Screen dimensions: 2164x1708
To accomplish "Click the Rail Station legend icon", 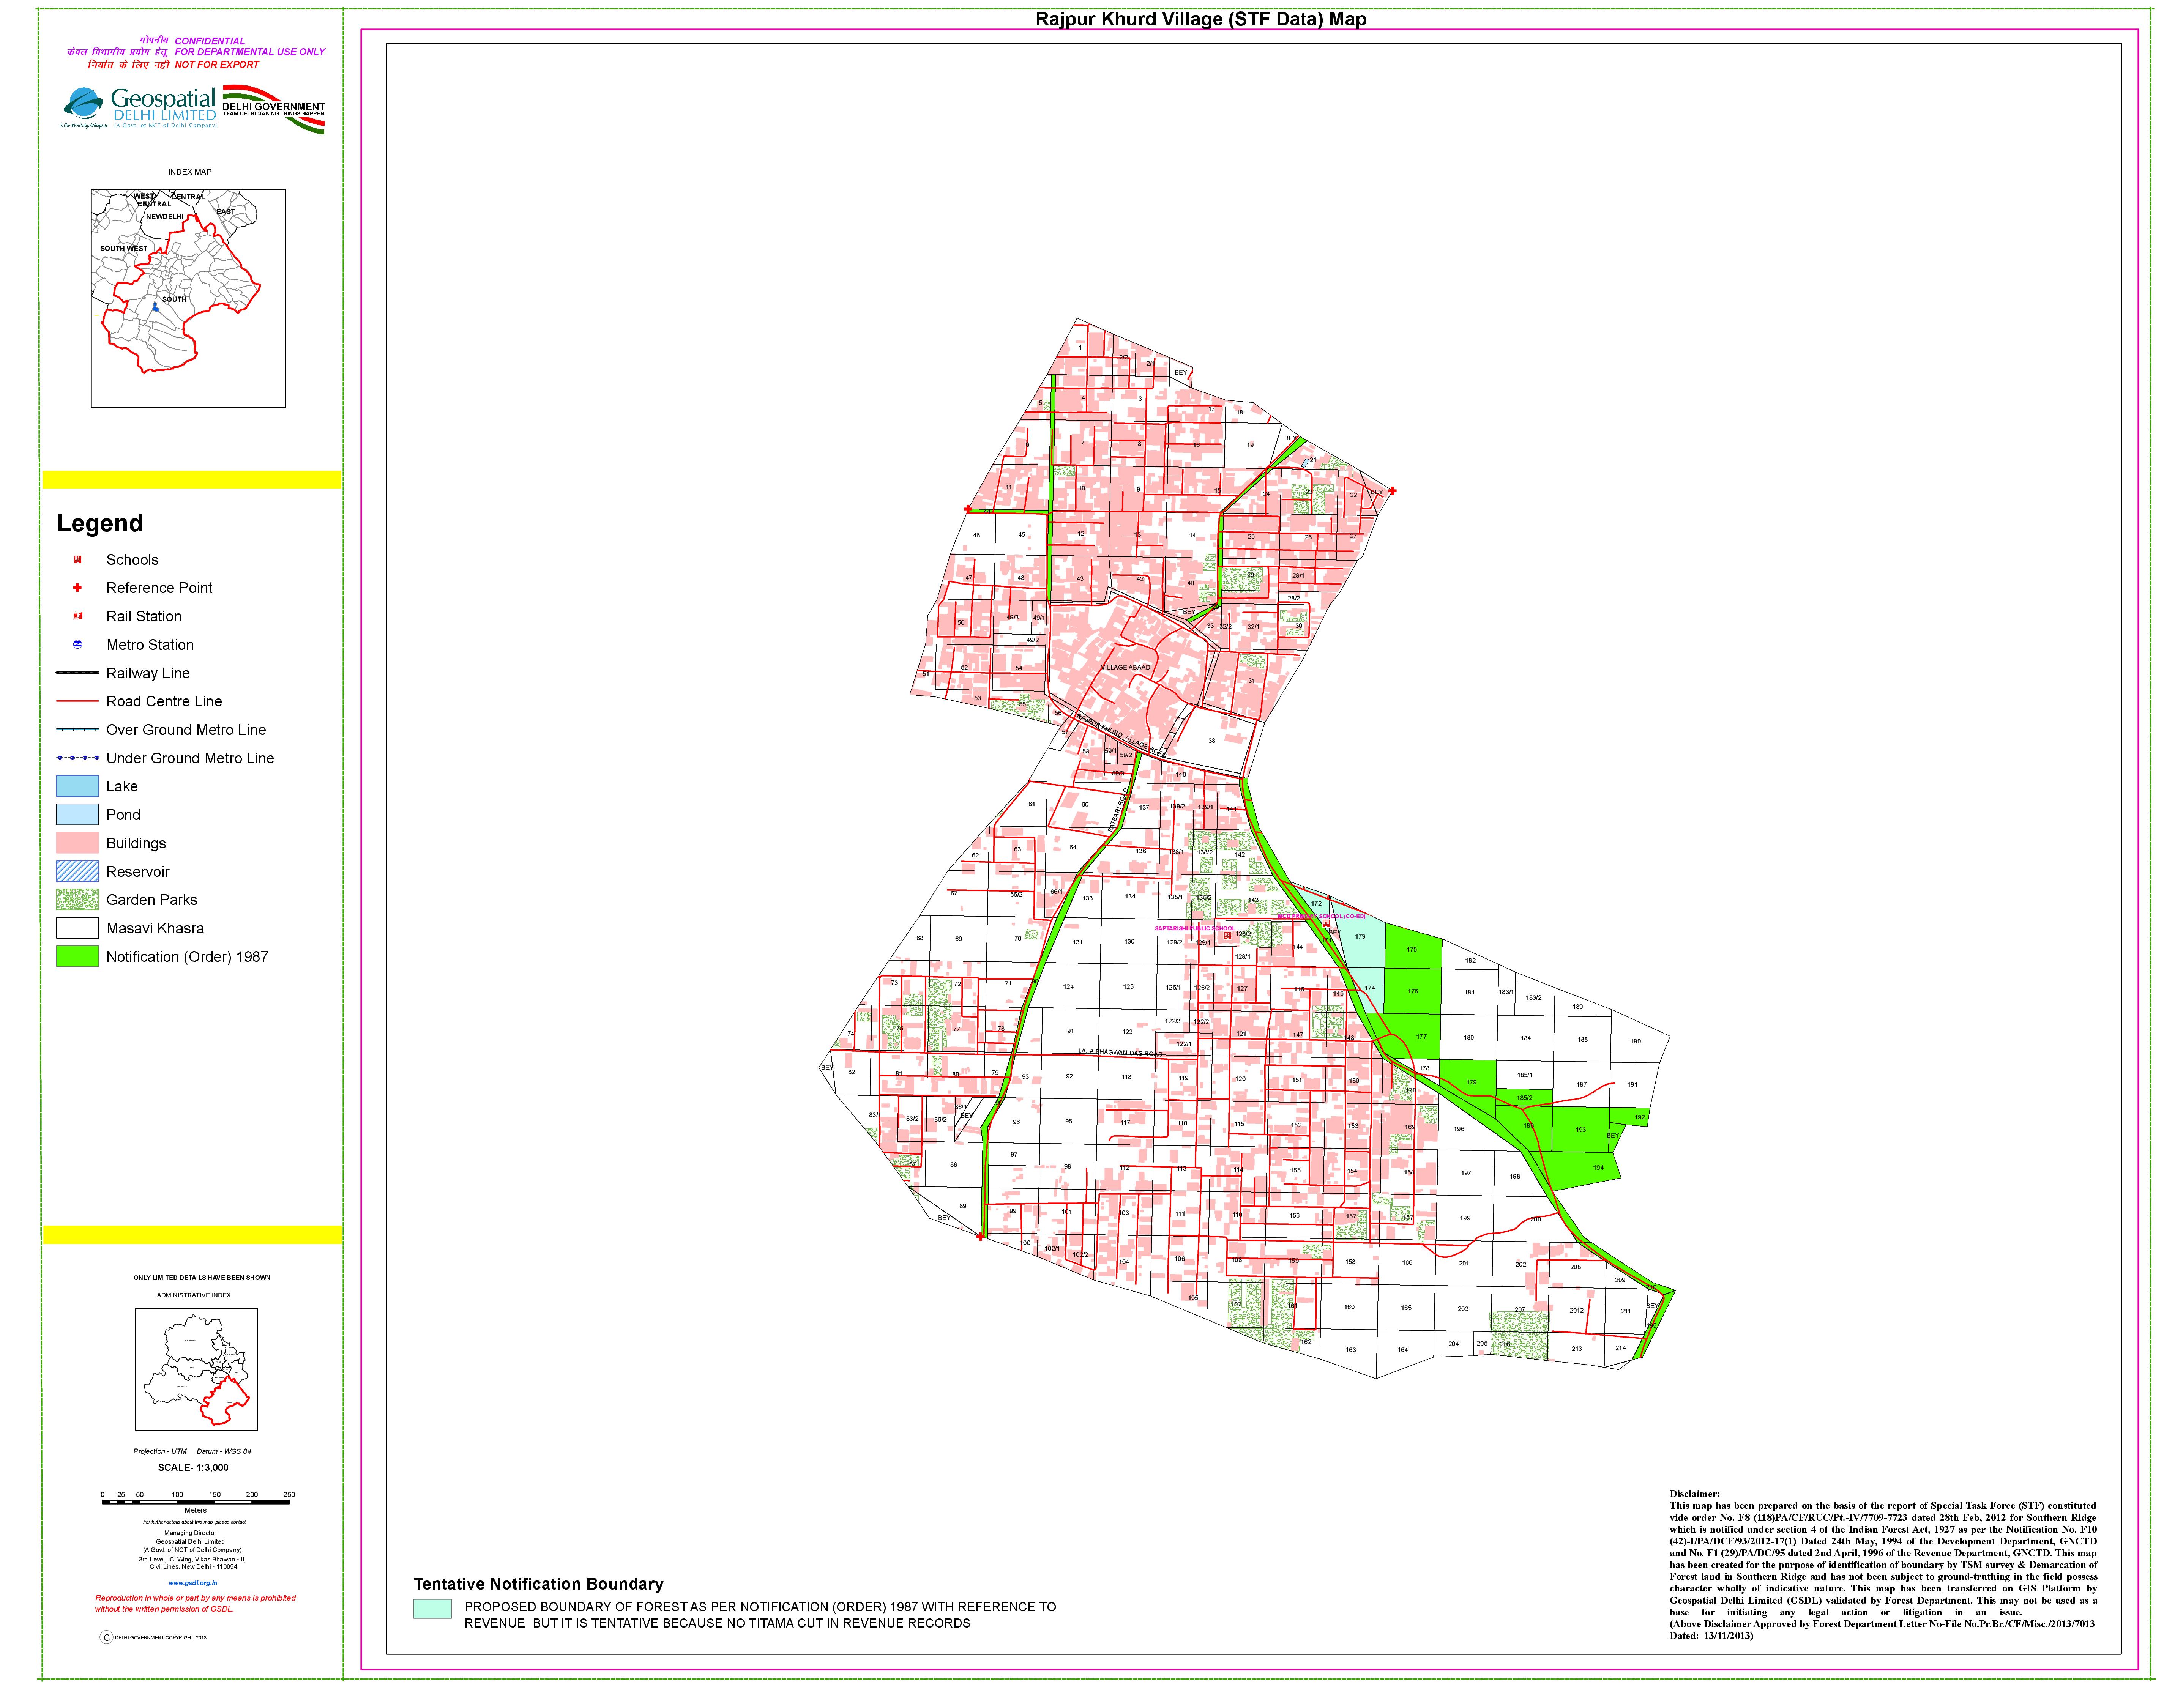I will tap(78, 616).
